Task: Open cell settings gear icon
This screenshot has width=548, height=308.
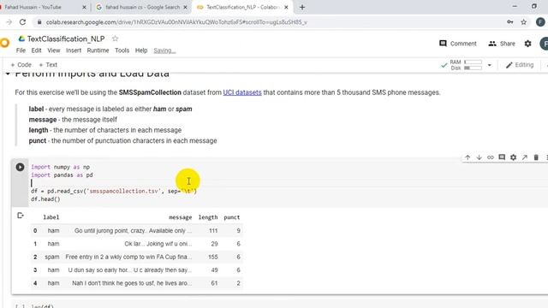Action: point(513,157)
